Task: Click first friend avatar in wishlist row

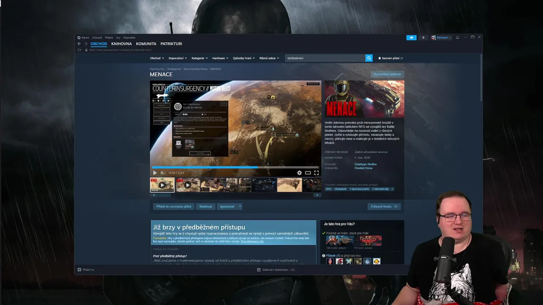Action: 330,261
